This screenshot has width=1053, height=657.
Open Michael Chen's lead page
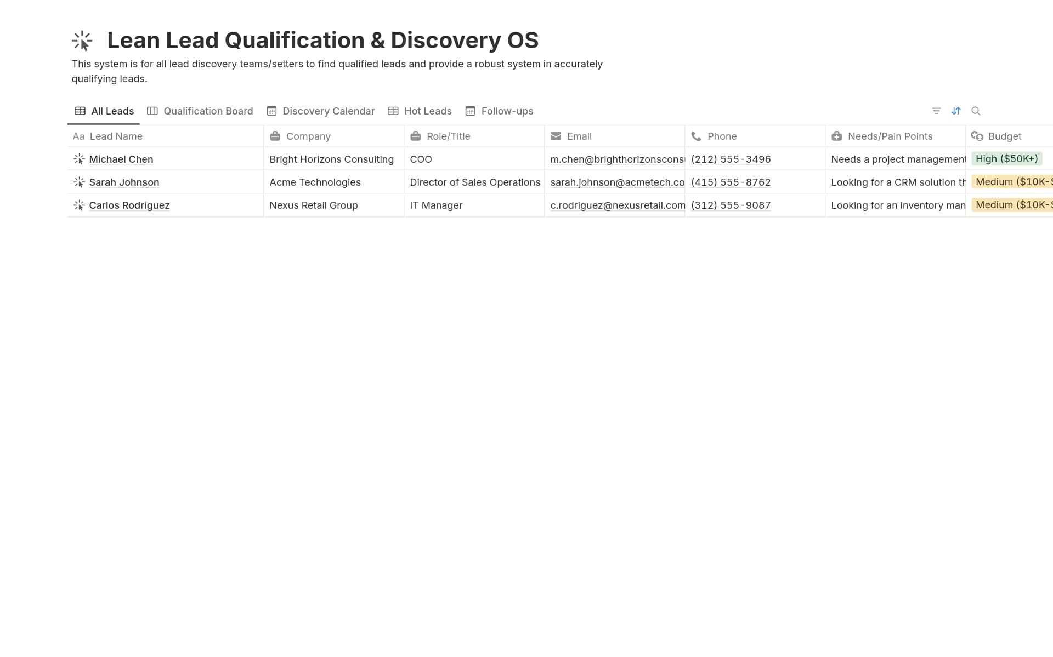point(121,159)
